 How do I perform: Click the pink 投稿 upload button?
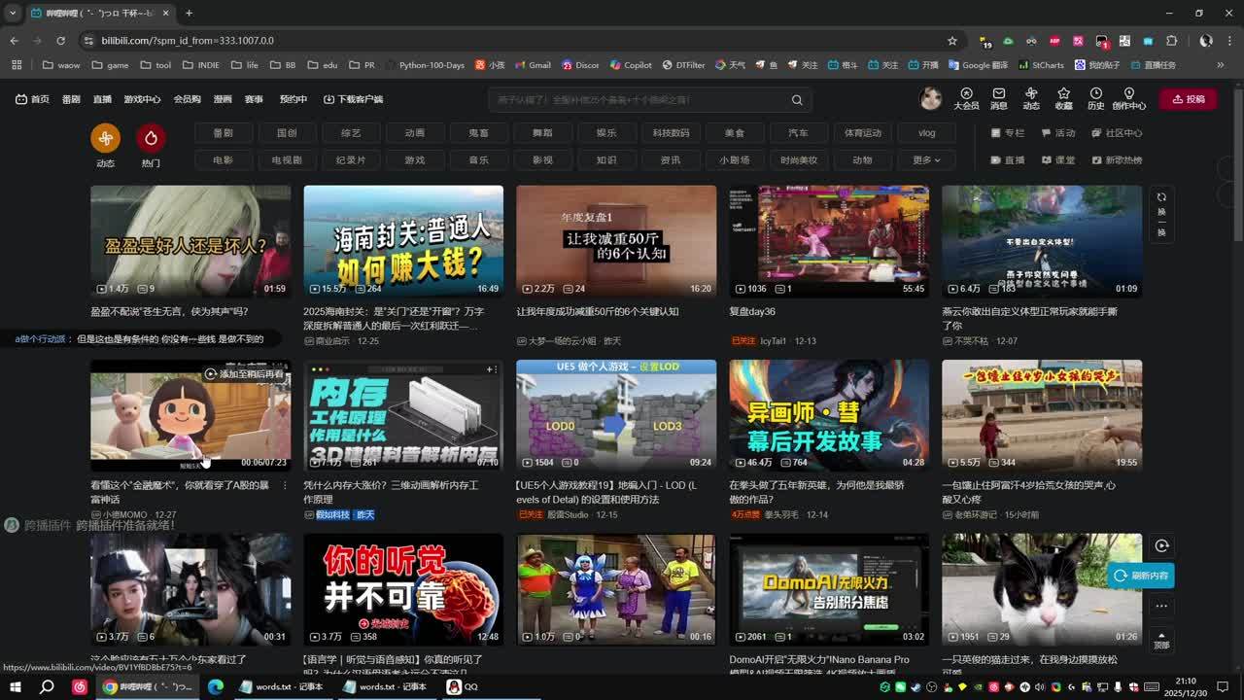pos(1188,99)
